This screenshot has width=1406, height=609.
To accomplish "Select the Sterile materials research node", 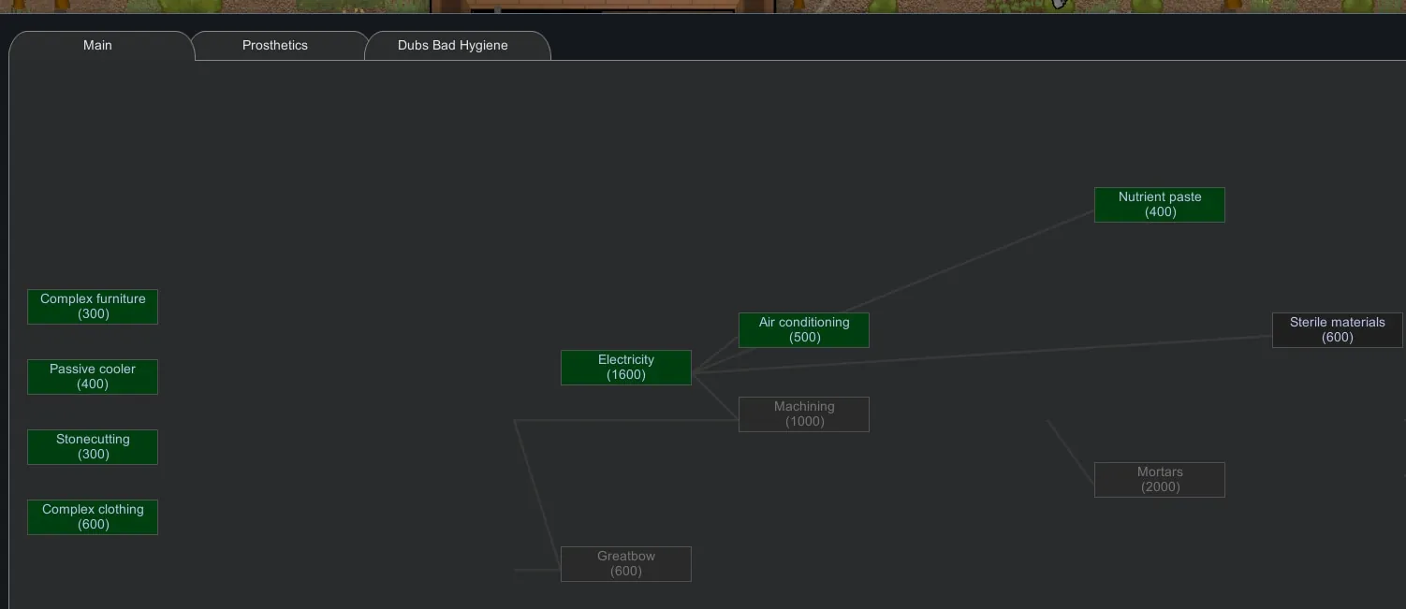I will pyautogui.click(x=1337, y=330).
